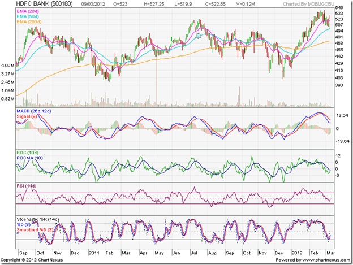
Task: Click the MACD (26d,12d) indicator label
Action: [x=34, y=111]
